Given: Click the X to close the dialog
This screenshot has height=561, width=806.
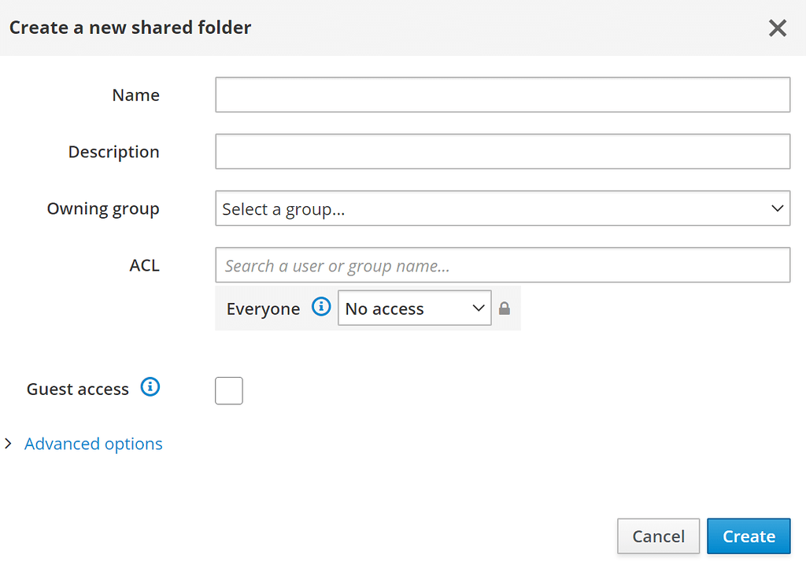Looking at the screenshot, I should 778,28.
